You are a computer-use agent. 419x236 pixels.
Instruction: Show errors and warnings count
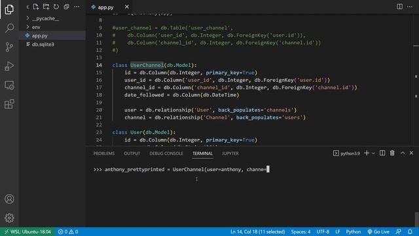pos(68,231)
